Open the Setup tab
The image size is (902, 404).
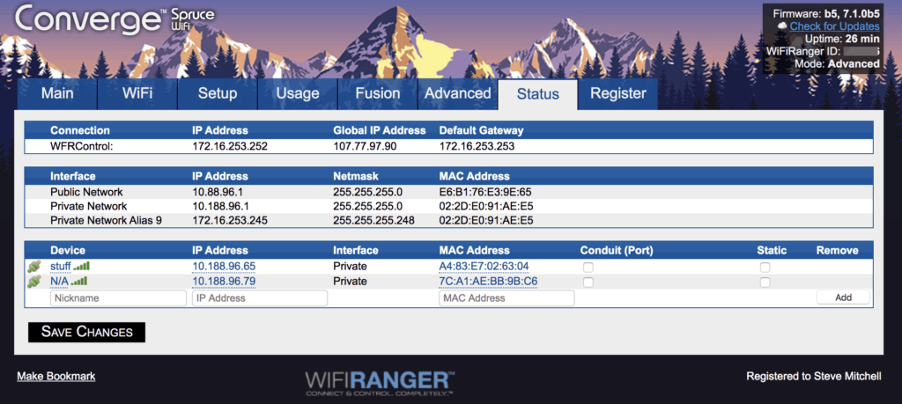tap(218, 94)
